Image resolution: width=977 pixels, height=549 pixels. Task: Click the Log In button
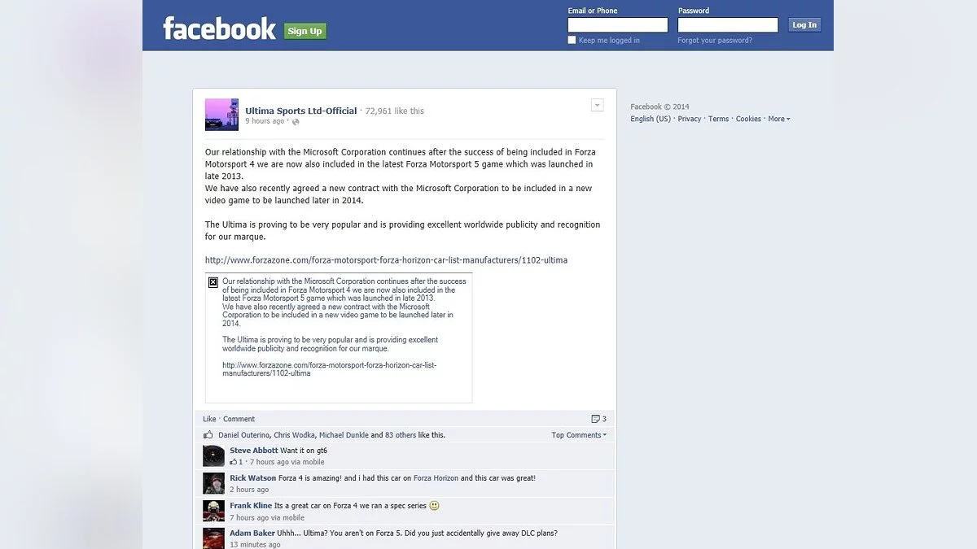pos(804,24)
